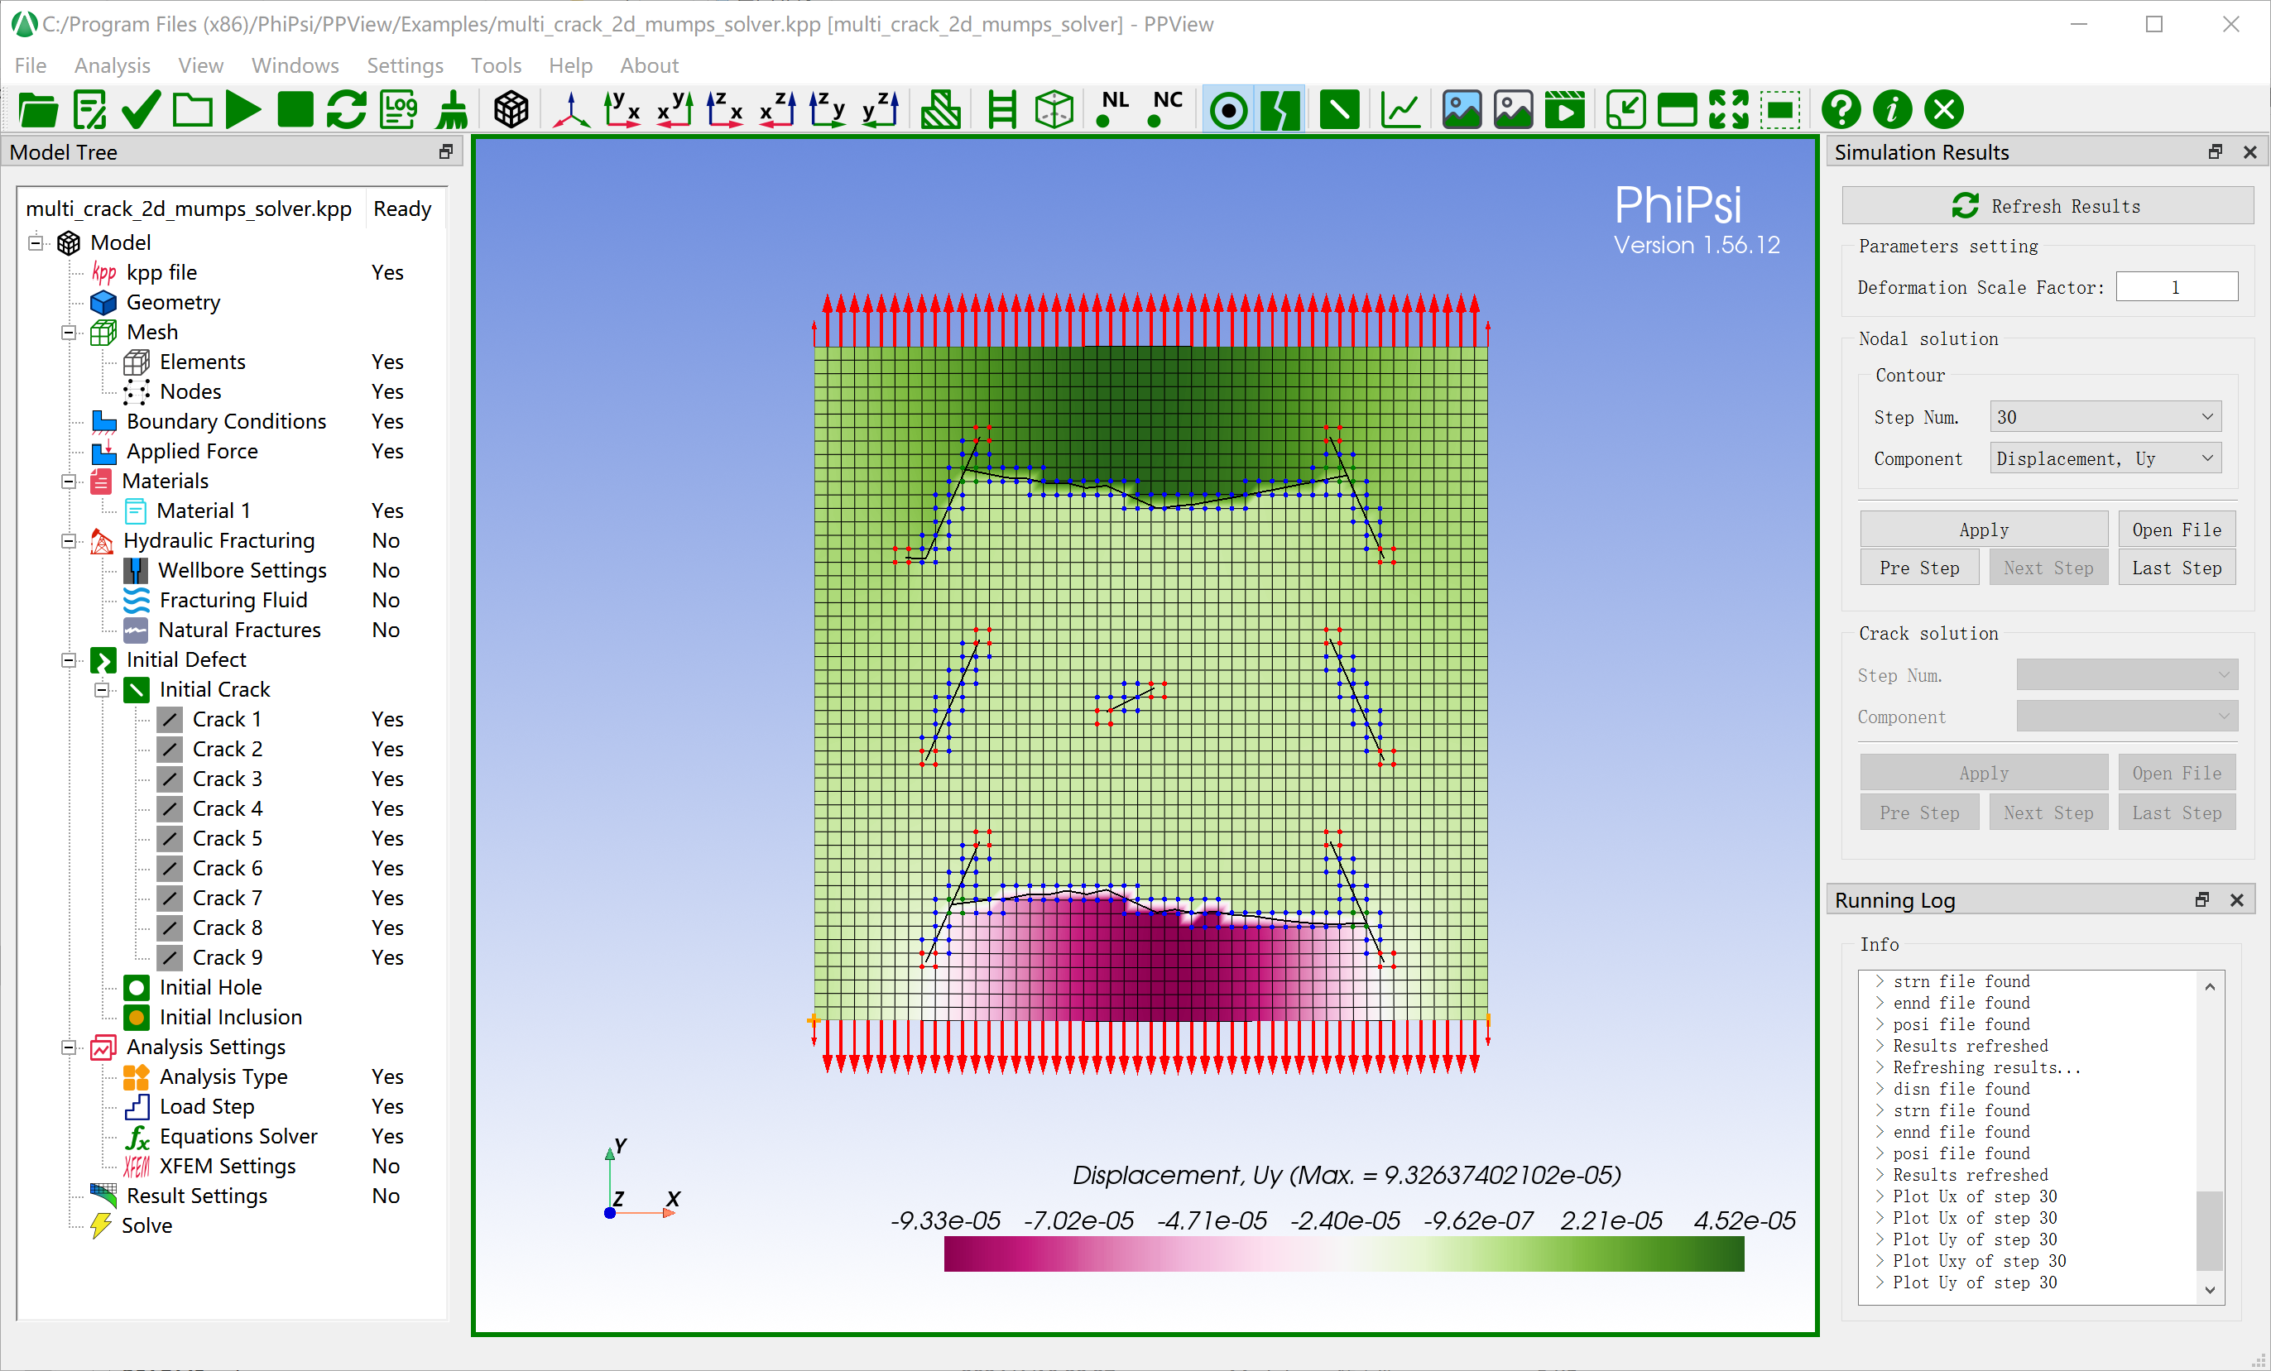Collapse the Analysis Settings tree node

coord(70,1047)
